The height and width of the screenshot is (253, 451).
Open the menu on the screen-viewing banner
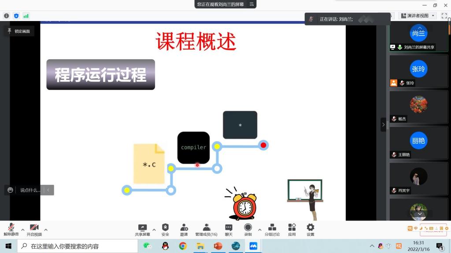251,4
